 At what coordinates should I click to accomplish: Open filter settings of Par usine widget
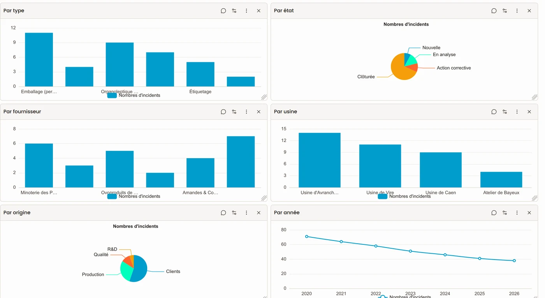click(505, 112)
